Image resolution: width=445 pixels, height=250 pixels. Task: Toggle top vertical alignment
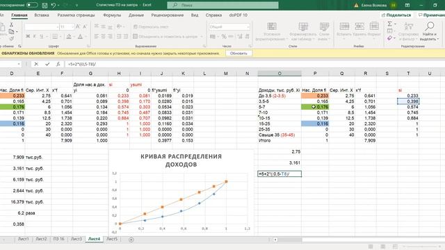[97, 26]
